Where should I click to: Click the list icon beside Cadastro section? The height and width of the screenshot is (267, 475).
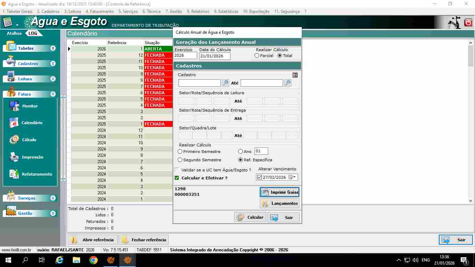295,75
